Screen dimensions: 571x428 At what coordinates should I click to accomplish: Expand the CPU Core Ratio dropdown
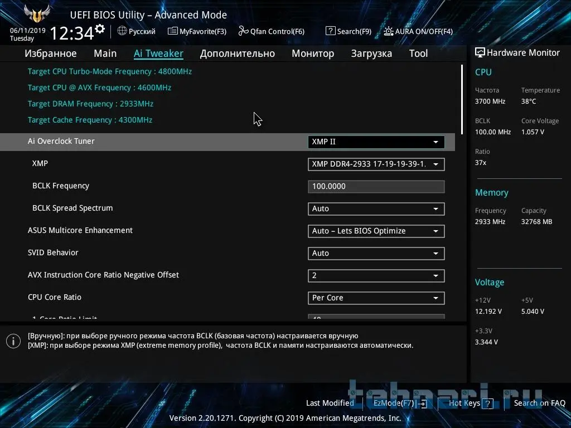[x=376, y=298]
